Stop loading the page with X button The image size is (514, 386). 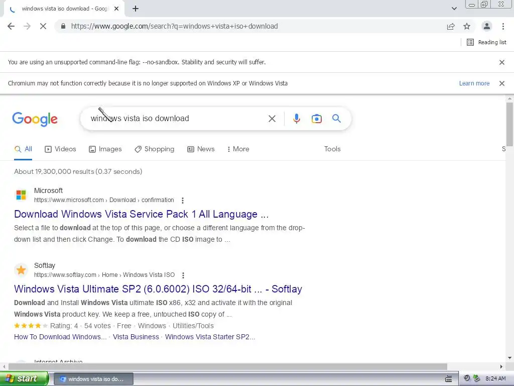point(43,26)
